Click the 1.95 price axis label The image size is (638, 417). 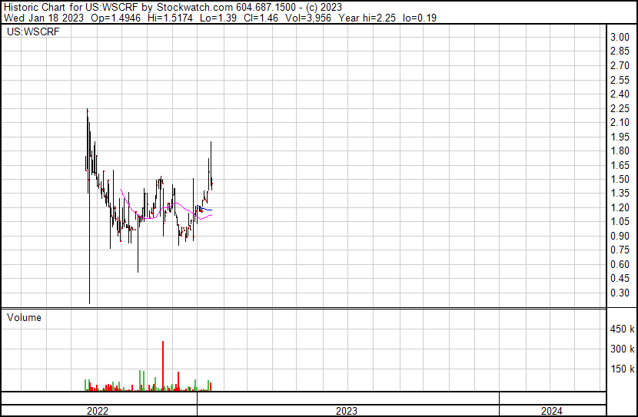620,137
